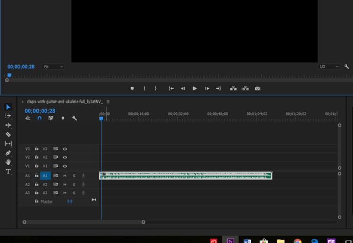Choose the Hand tool
The height and width of the screenshot is (243, 353).
tap(8, 162)
